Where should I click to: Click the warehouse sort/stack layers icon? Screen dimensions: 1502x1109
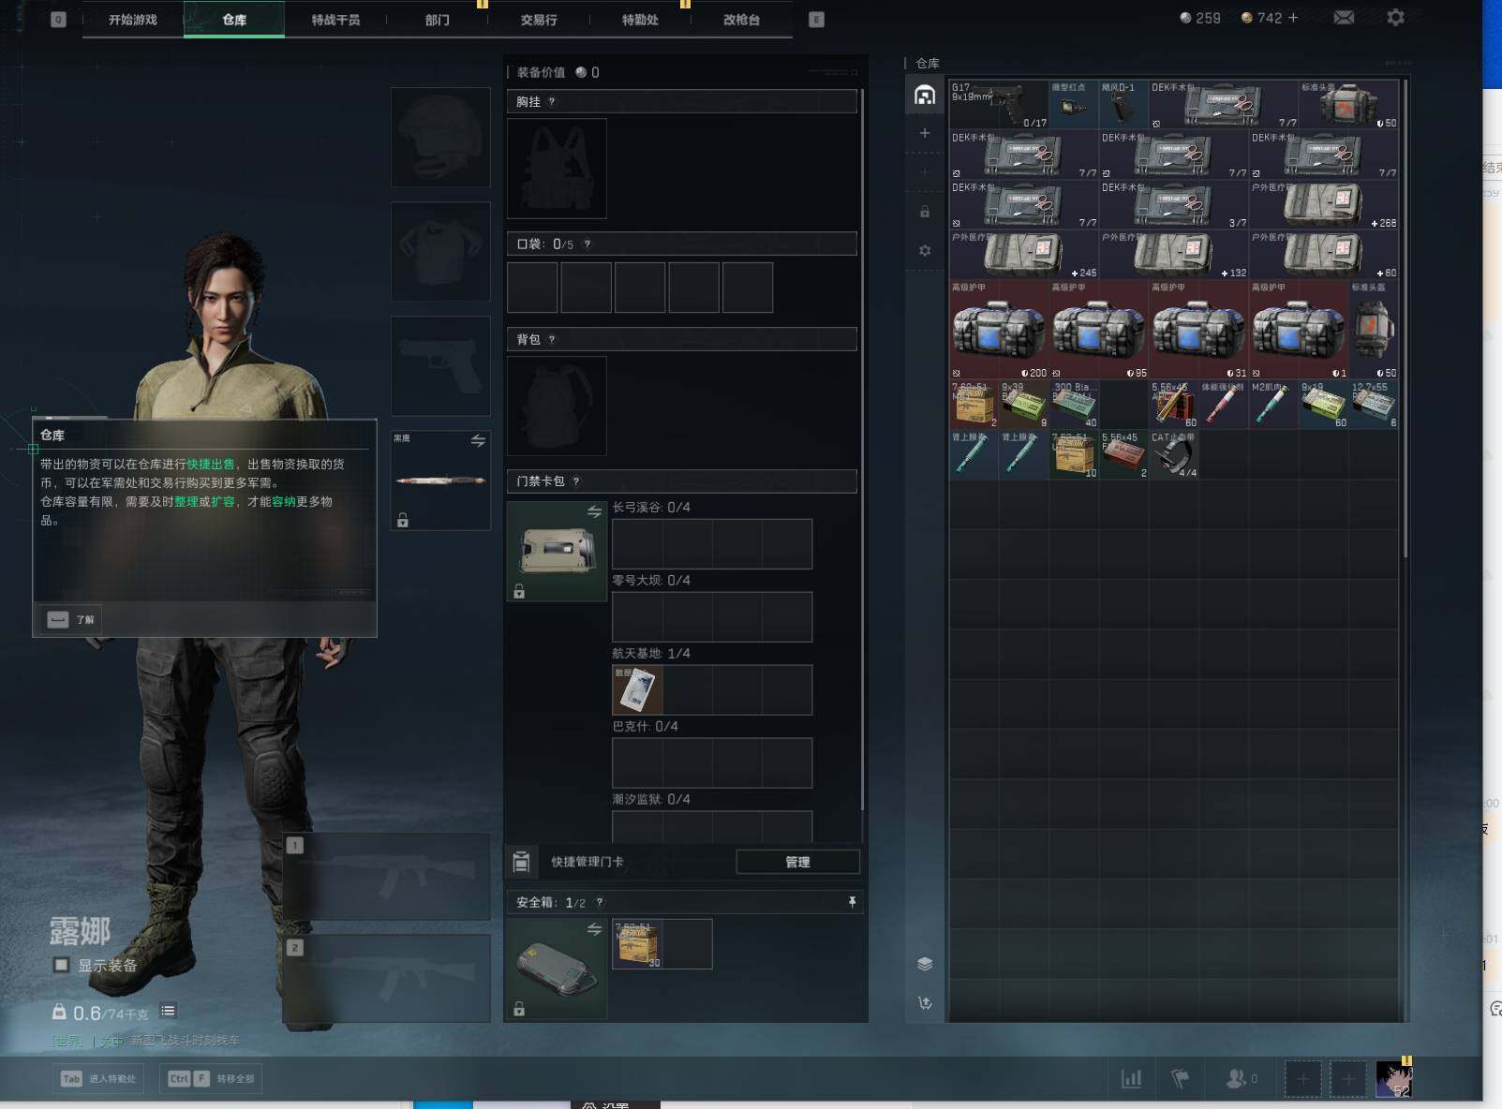pyautogui.click(x=925, y=964)
